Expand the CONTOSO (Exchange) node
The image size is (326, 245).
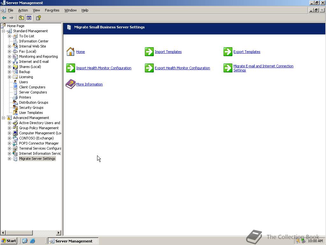point(9,138)
